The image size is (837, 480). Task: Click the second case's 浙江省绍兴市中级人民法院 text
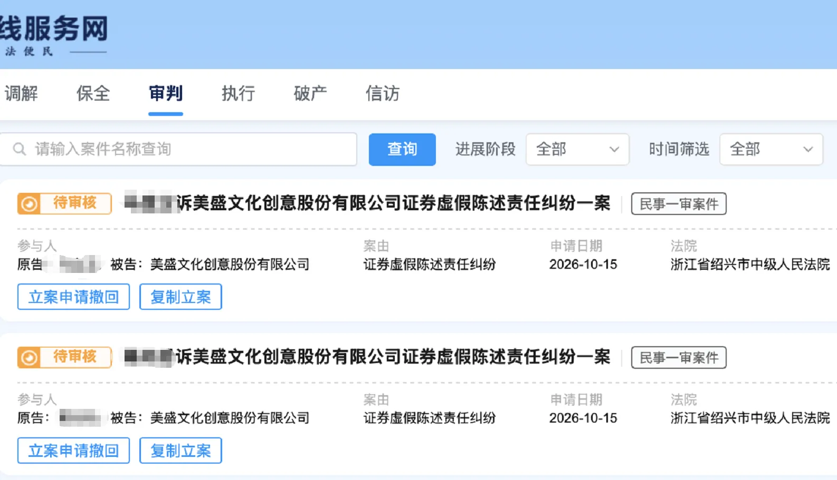(x=750, y=418)
